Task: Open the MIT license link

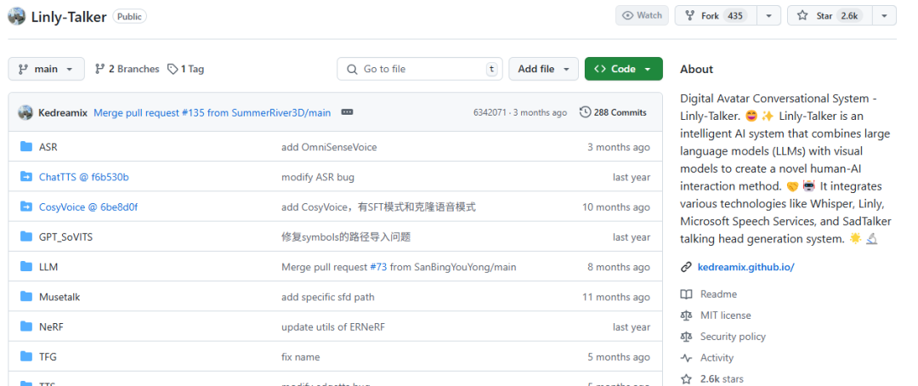Action: [x=725, y=315]
